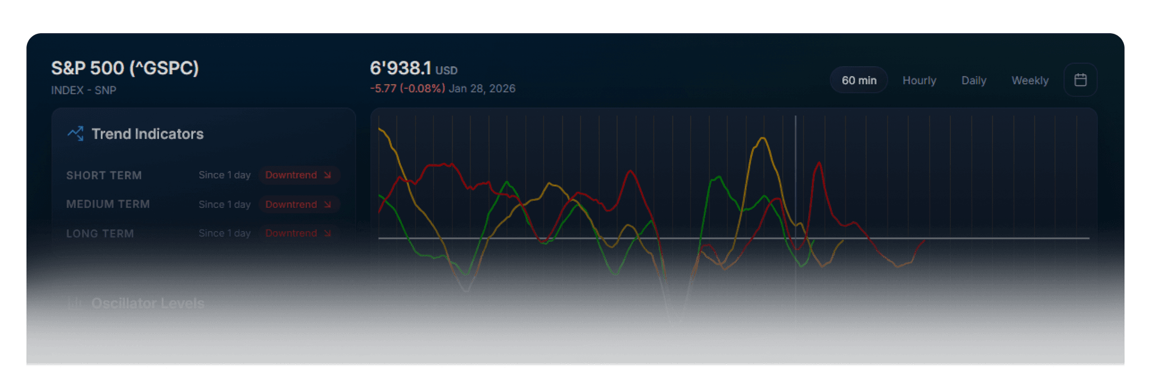Open the calendar date picker icon
Screen dimensions: 1151x375
[x=1080, y=80]
